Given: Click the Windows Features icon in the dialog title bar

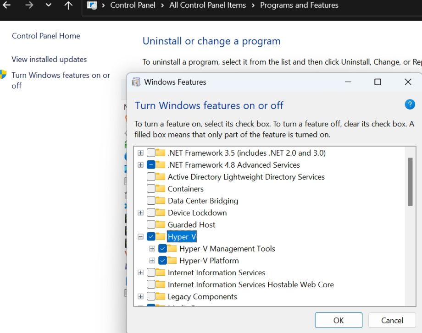Looking at the screenshot, I should coord(136,82).
